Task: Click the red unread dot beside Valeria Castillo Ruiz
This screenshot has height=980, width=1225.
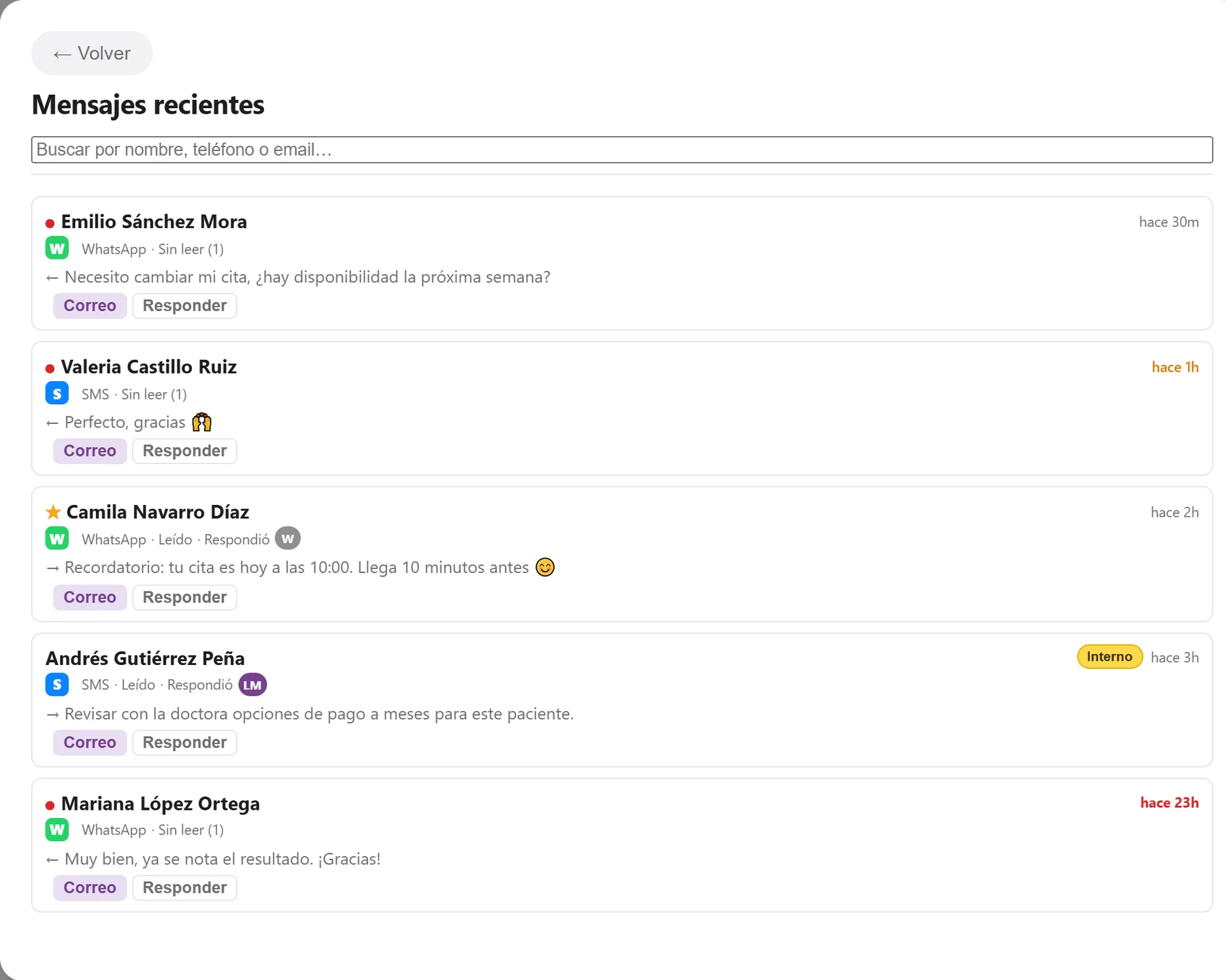Action: (x=50, y=368)
